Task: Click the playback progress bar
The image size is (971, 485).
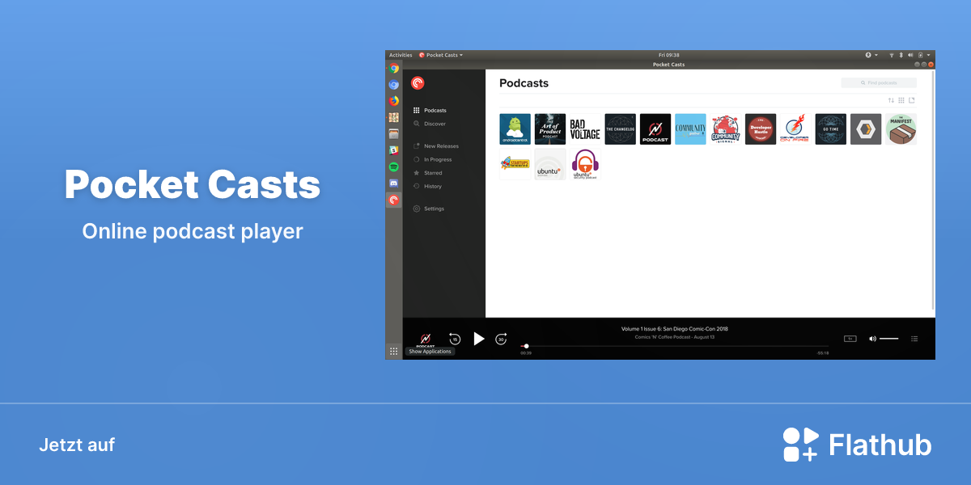Action: tap(675, 347)
